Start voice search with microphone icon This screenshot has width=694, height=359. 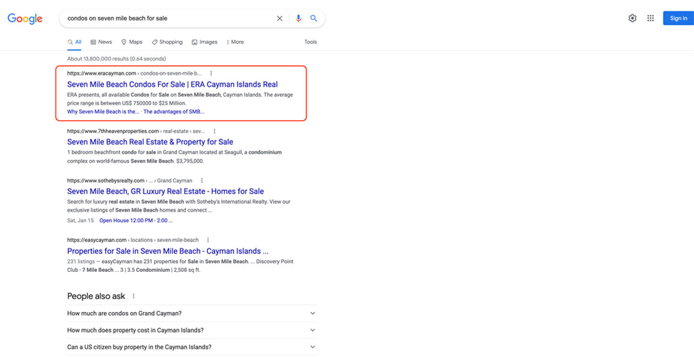[x=298, y=19]
